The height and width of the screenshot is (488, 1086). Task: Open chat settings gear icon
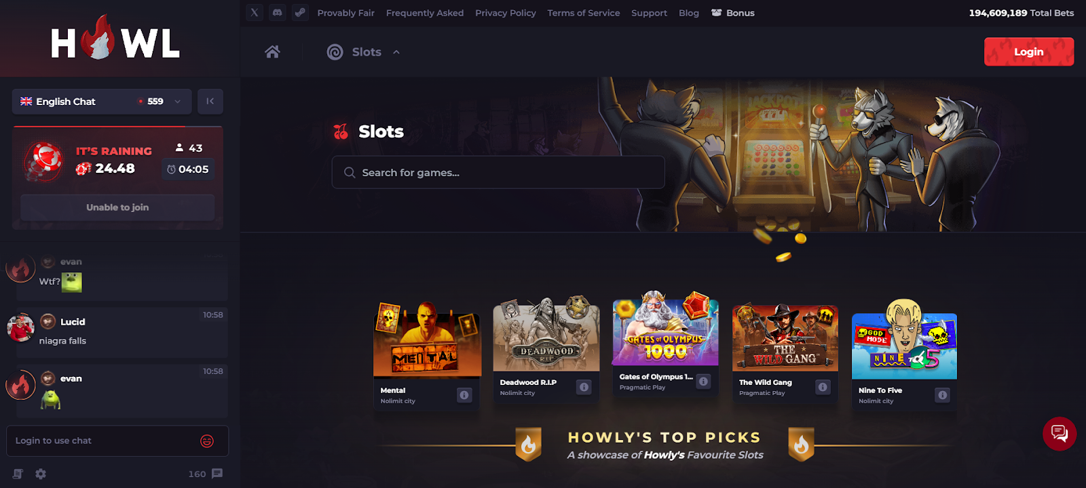[41, 474]
